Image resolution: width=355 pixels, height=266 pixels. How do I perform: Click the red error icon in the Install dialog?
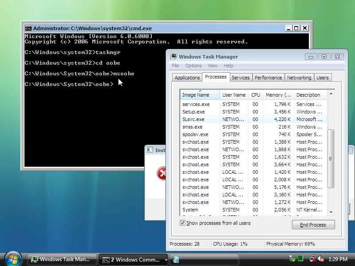click(162, 173)
